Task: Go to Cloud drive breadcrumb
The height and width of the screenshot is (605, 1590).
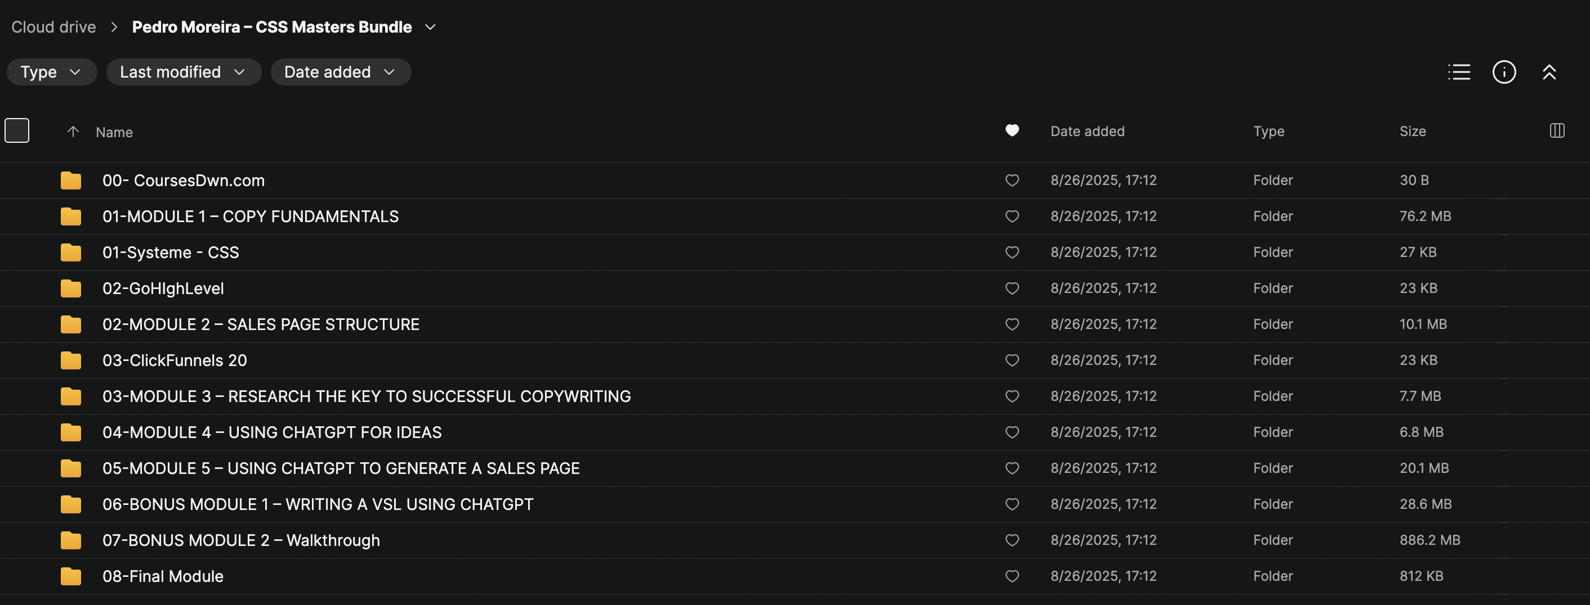Action: pyautogui.click(x=53, y=27)
